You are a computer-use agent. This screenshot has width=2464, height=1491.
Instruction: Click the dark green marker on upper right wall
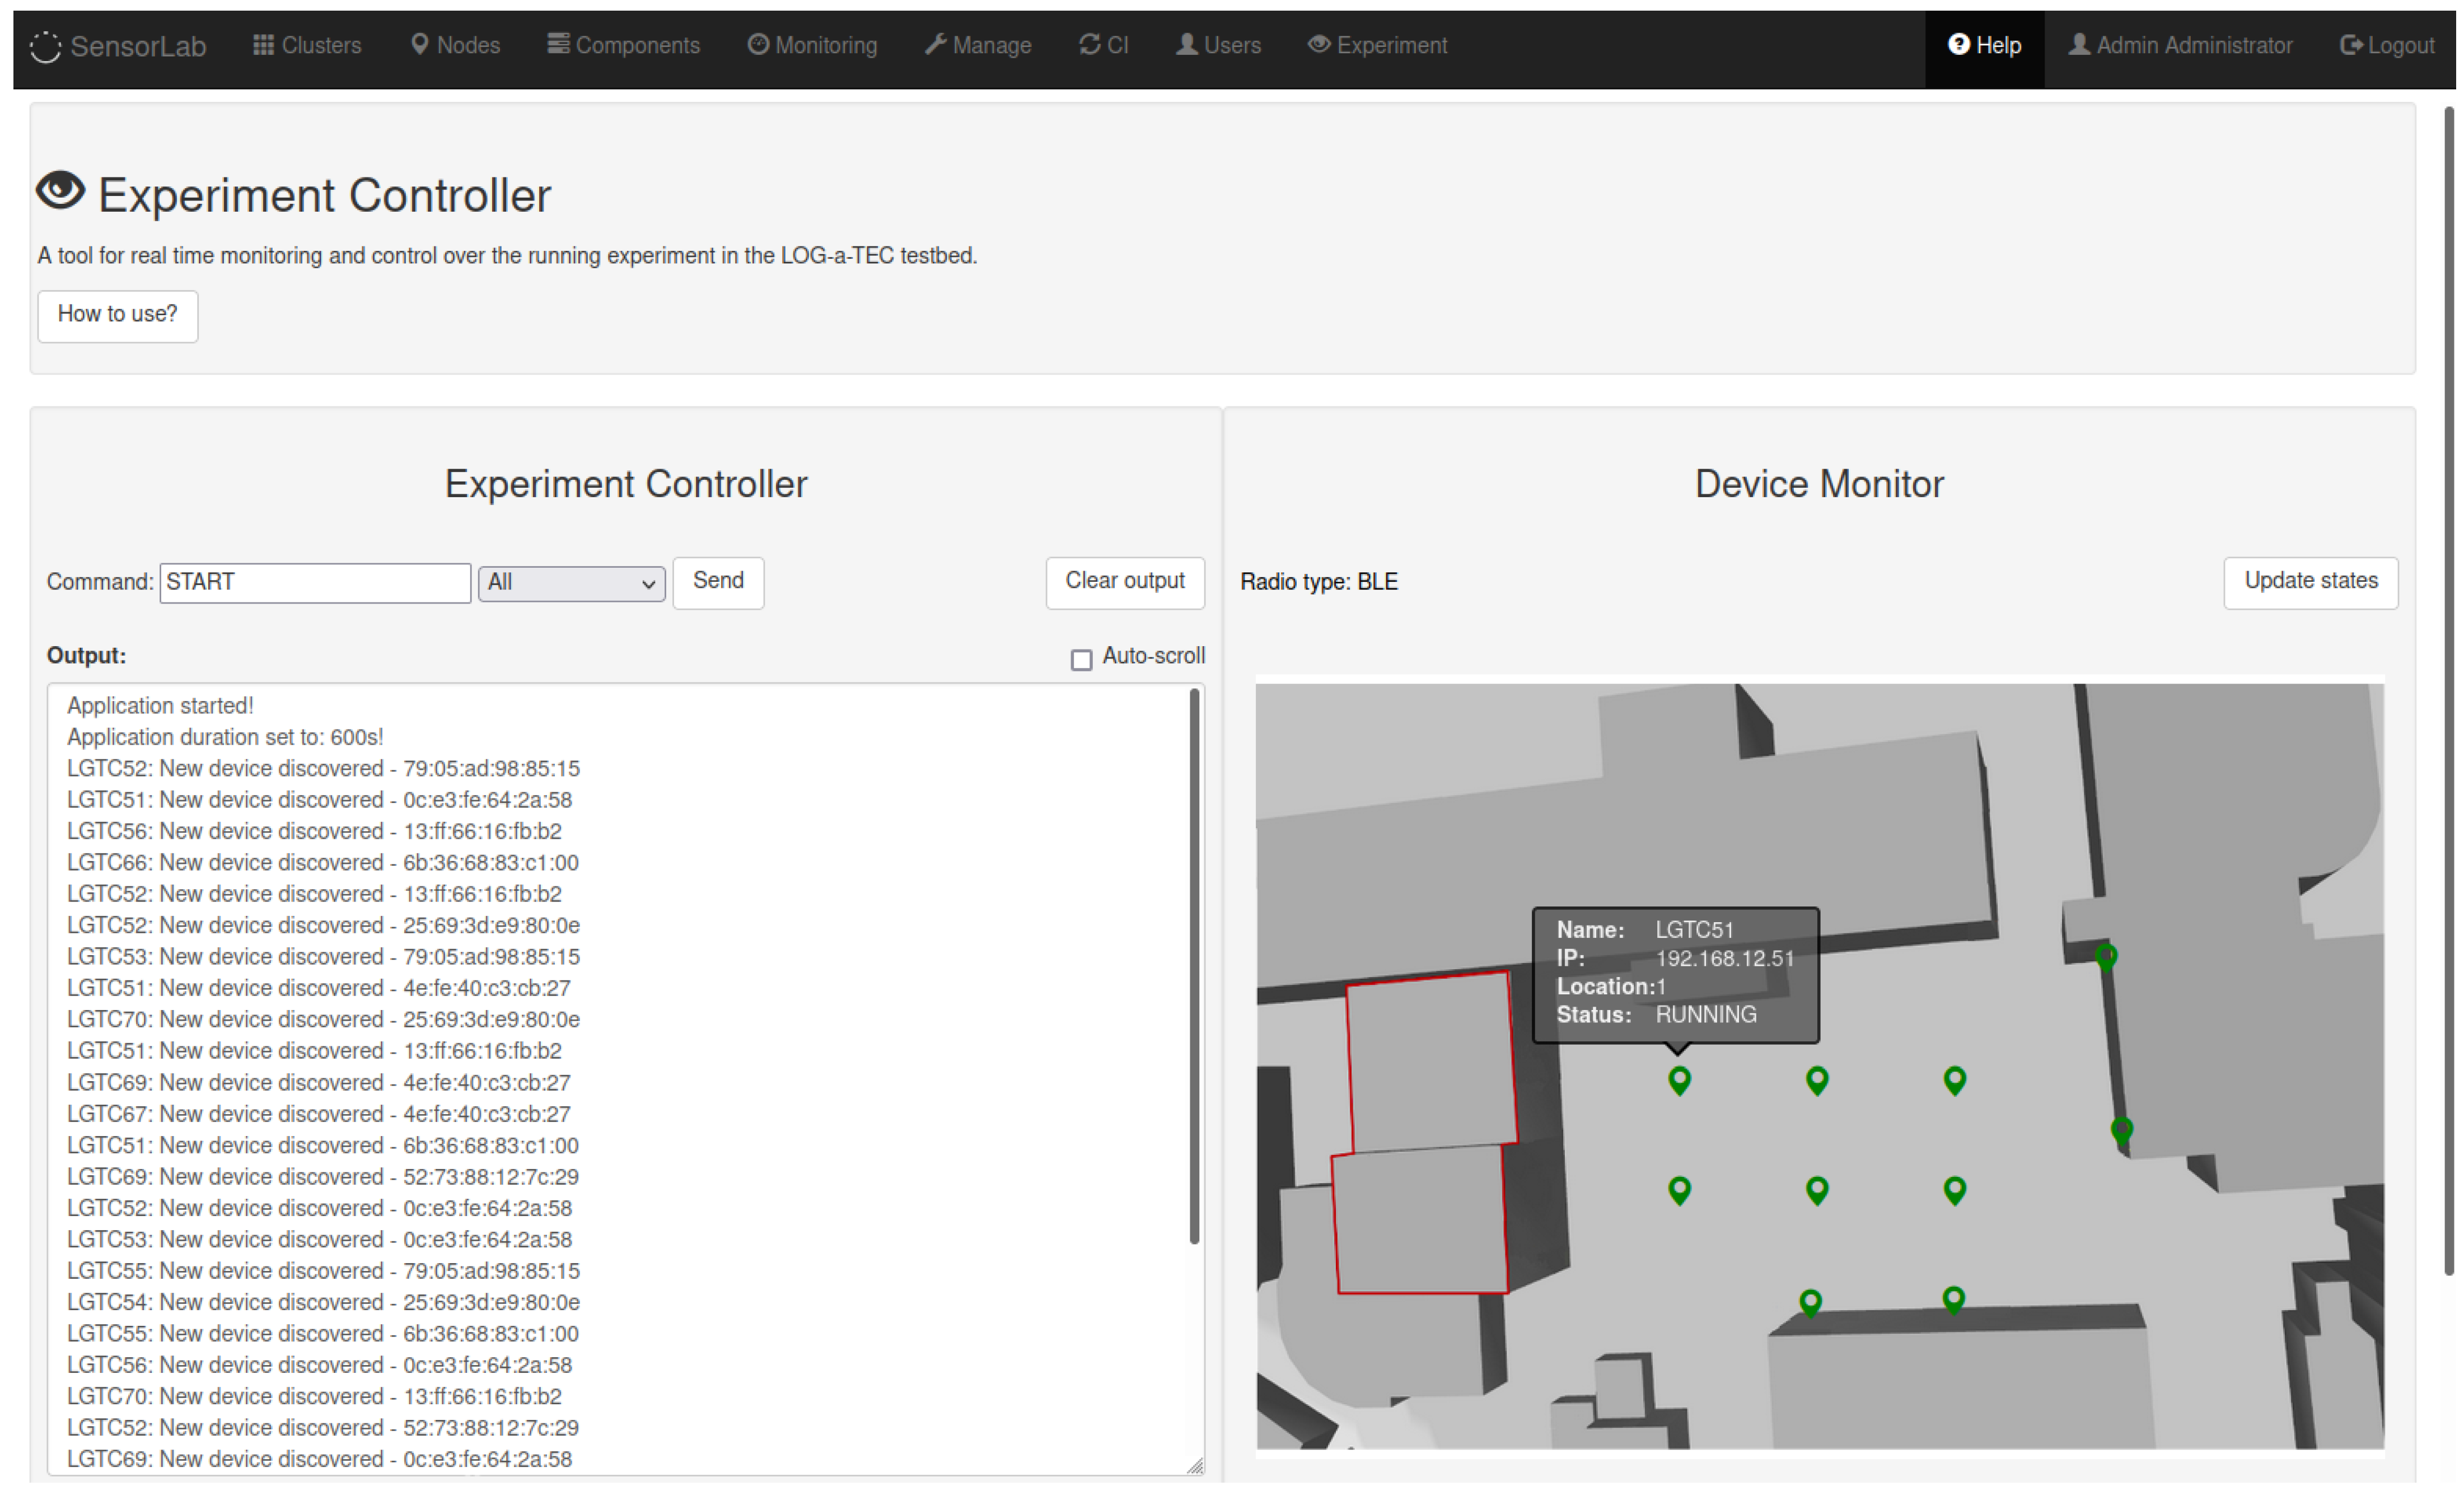2106,956
